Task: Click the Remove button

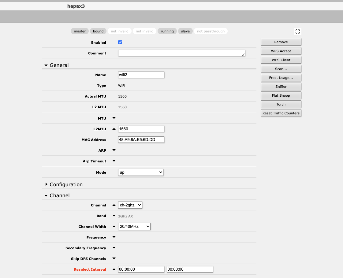Action: (281, 42)
